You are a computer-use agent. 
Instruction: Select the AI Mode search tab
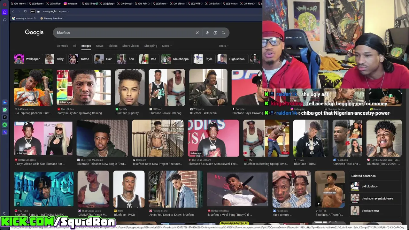[x=62, y=46]
